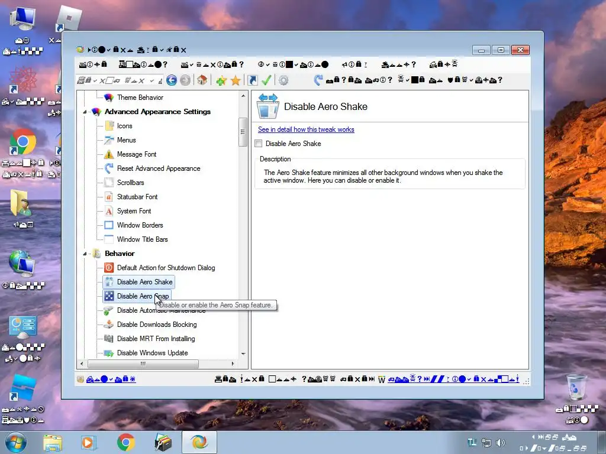The width and height of the screenshot is (606, 454).
Task: Go back with the blue back arrow
Action: 172,80
